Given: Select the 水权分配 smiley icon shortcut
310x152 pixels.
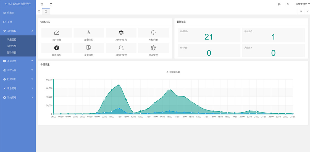Looking at the screenshot, I should coord(153,32).
